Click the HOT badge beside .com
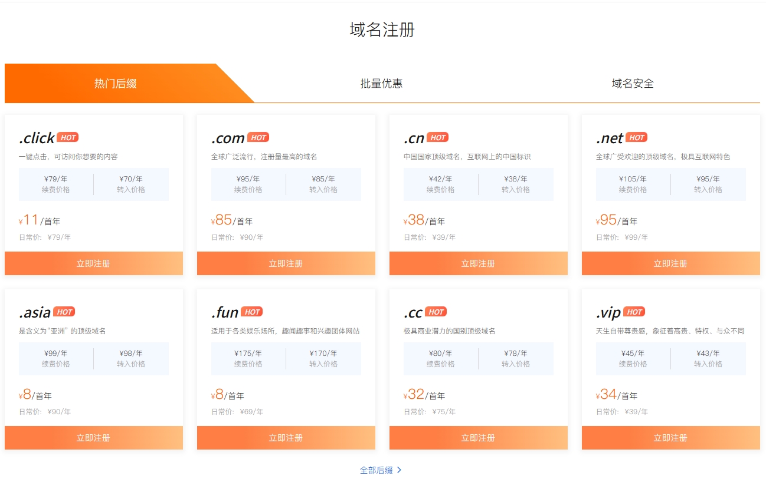 click(258, 137)
